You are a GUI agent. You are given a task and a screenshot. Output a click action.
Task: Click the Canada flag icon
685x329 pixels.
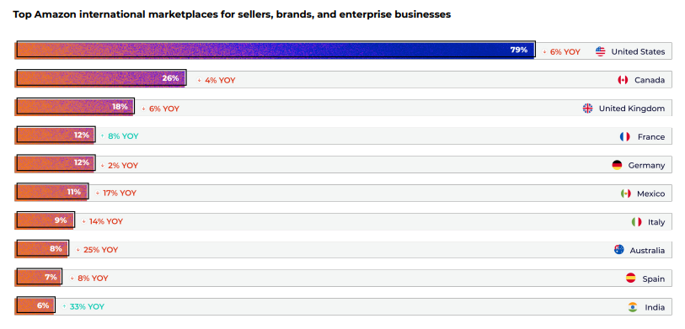[623, 80]
